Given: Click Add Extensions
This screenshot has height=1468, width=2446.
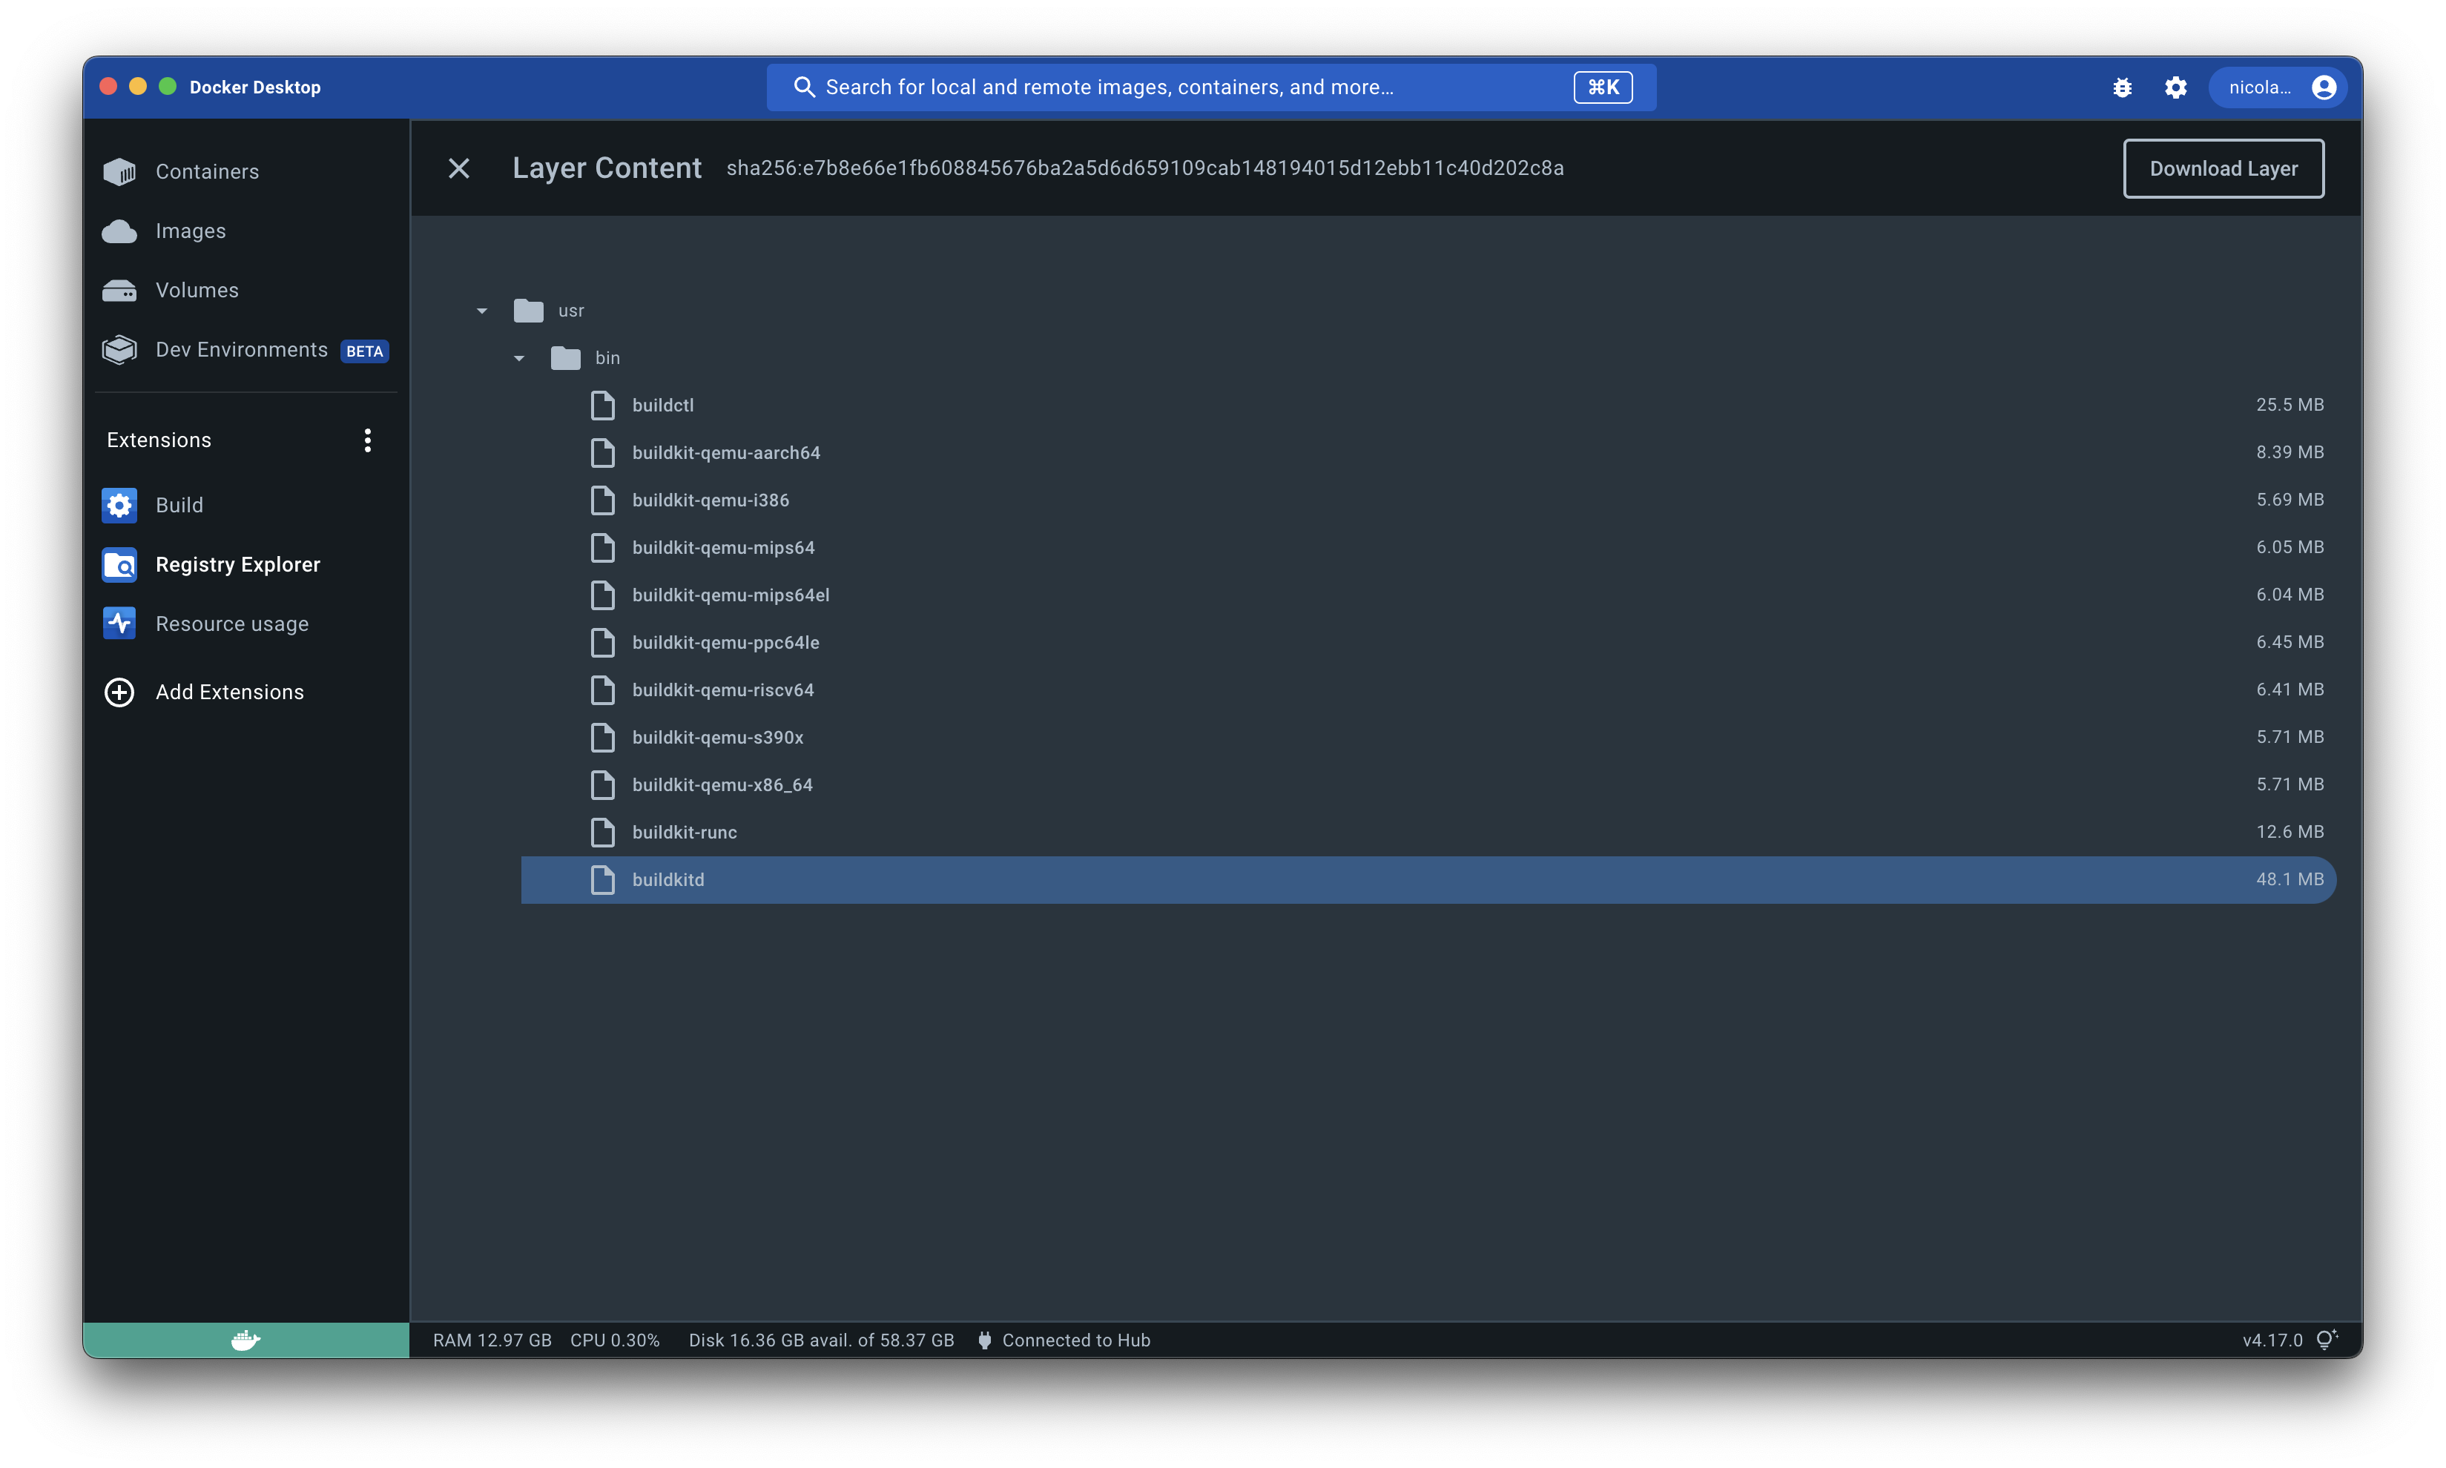Looking at the screenshot, I should (228, 692).
